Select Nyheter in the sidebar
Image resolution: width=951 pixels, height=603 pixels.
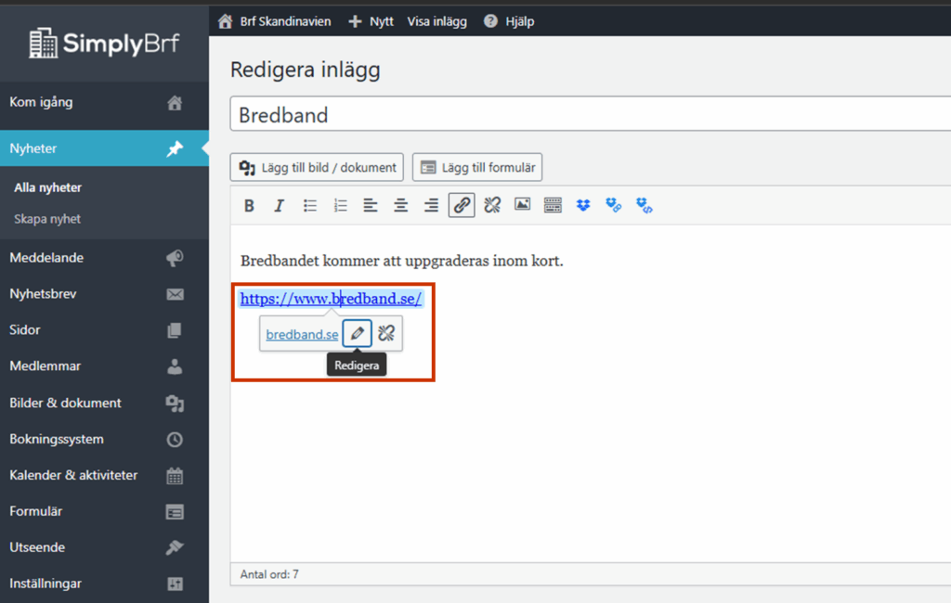[x=104, y=148]
